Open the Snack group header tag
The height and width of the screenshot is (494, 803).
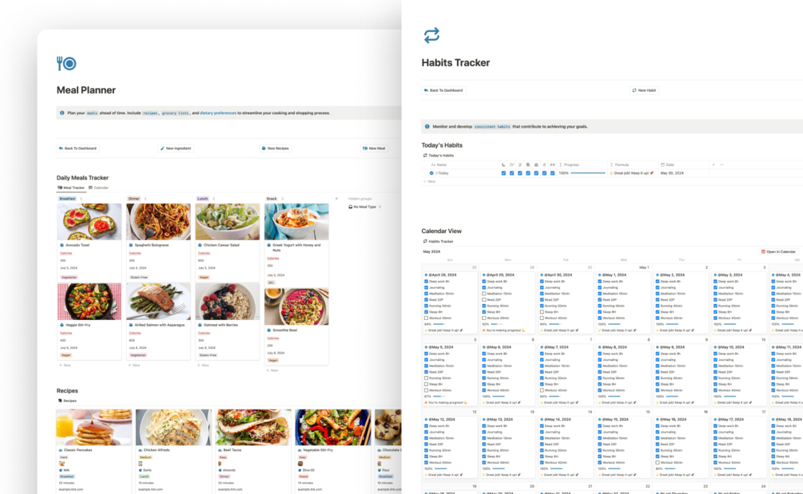click(x=272, y=199)
